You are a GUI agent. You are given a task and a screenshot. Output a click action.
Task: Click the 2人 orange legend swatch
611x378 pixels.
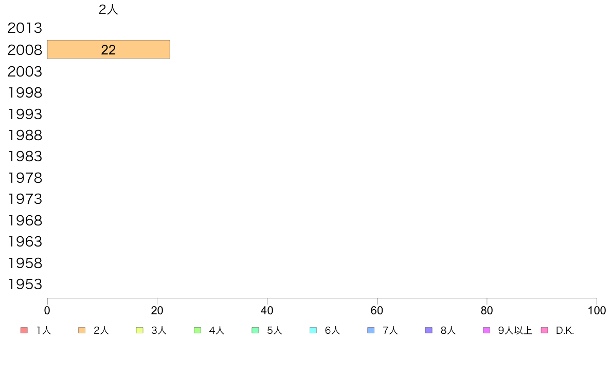click(81, 330)
